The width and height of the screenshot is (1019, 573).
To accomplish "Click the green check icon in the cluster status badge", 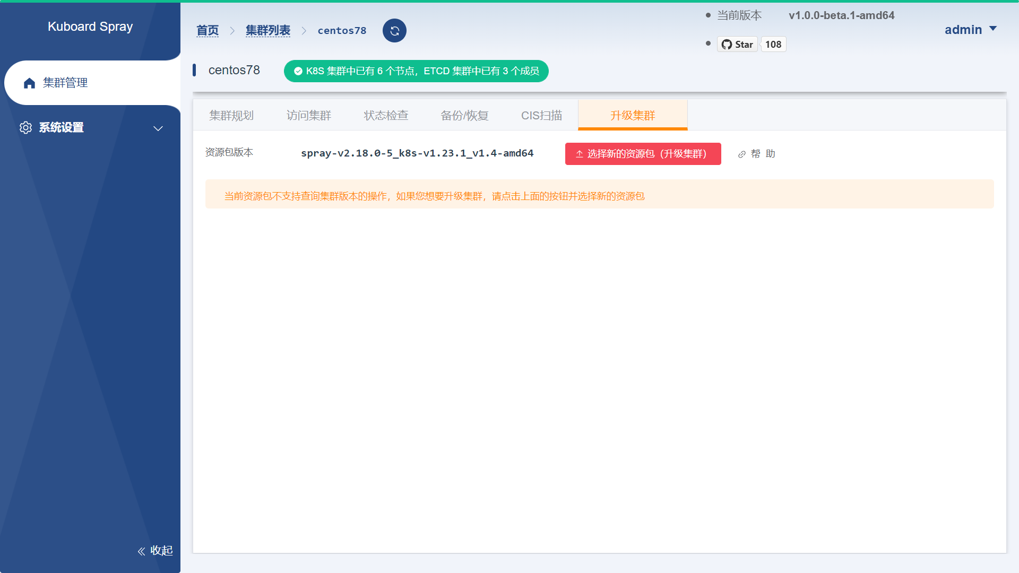I will [298, 71].
